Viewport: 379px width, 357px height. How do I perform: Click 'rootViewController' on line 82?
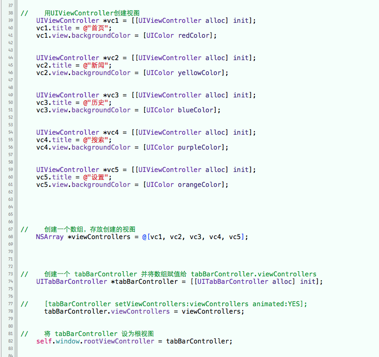coord(119,341)
